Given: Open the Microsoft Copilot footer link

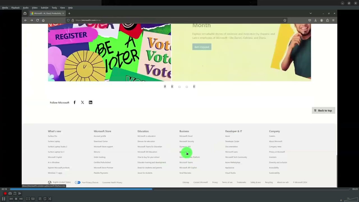Looking at the screenshot, I should pos(55,157).
